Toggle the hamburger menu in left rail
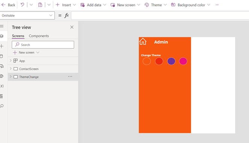Image resolution: width=249 pixels, height=143 pixels. point(2,26)
